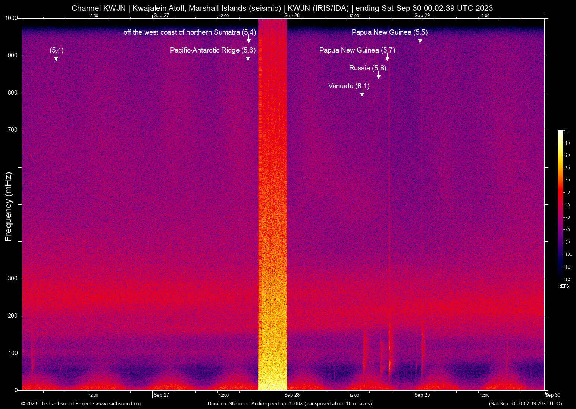Click the Sep 29 label on bottom axis
The width and height of the screenshot is (576, 409).
pyautogui.click(x=422, y=395)
